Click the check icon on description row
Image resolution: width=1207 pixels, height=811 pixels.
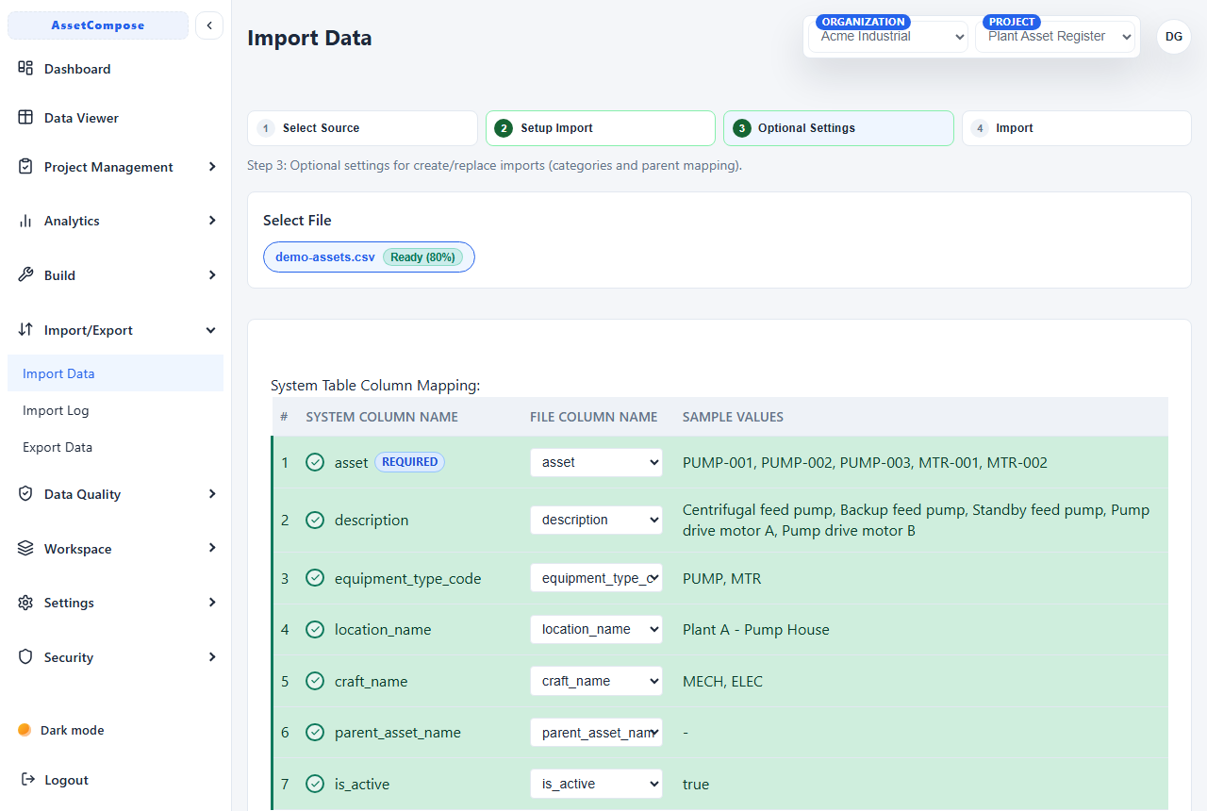[315, 521]
